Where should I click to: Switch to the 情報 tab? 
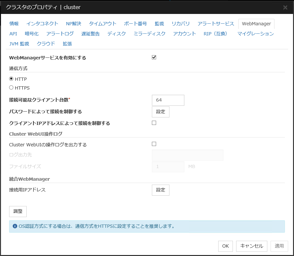point(14,24)
